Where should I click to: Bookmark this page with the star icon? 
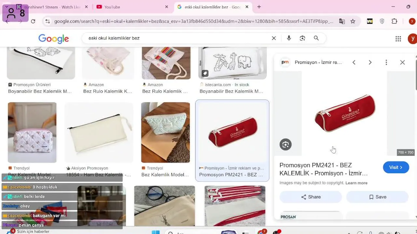coord(353,21)
